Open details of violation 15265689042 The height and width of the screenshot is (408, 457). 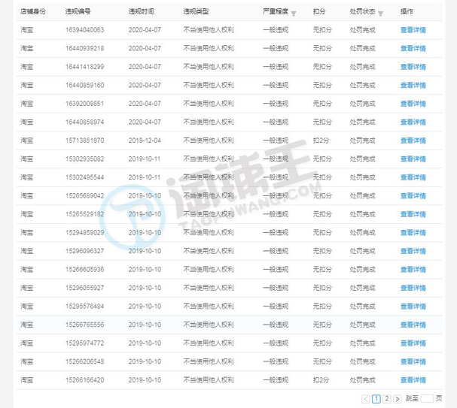click(x=413, y=195)
